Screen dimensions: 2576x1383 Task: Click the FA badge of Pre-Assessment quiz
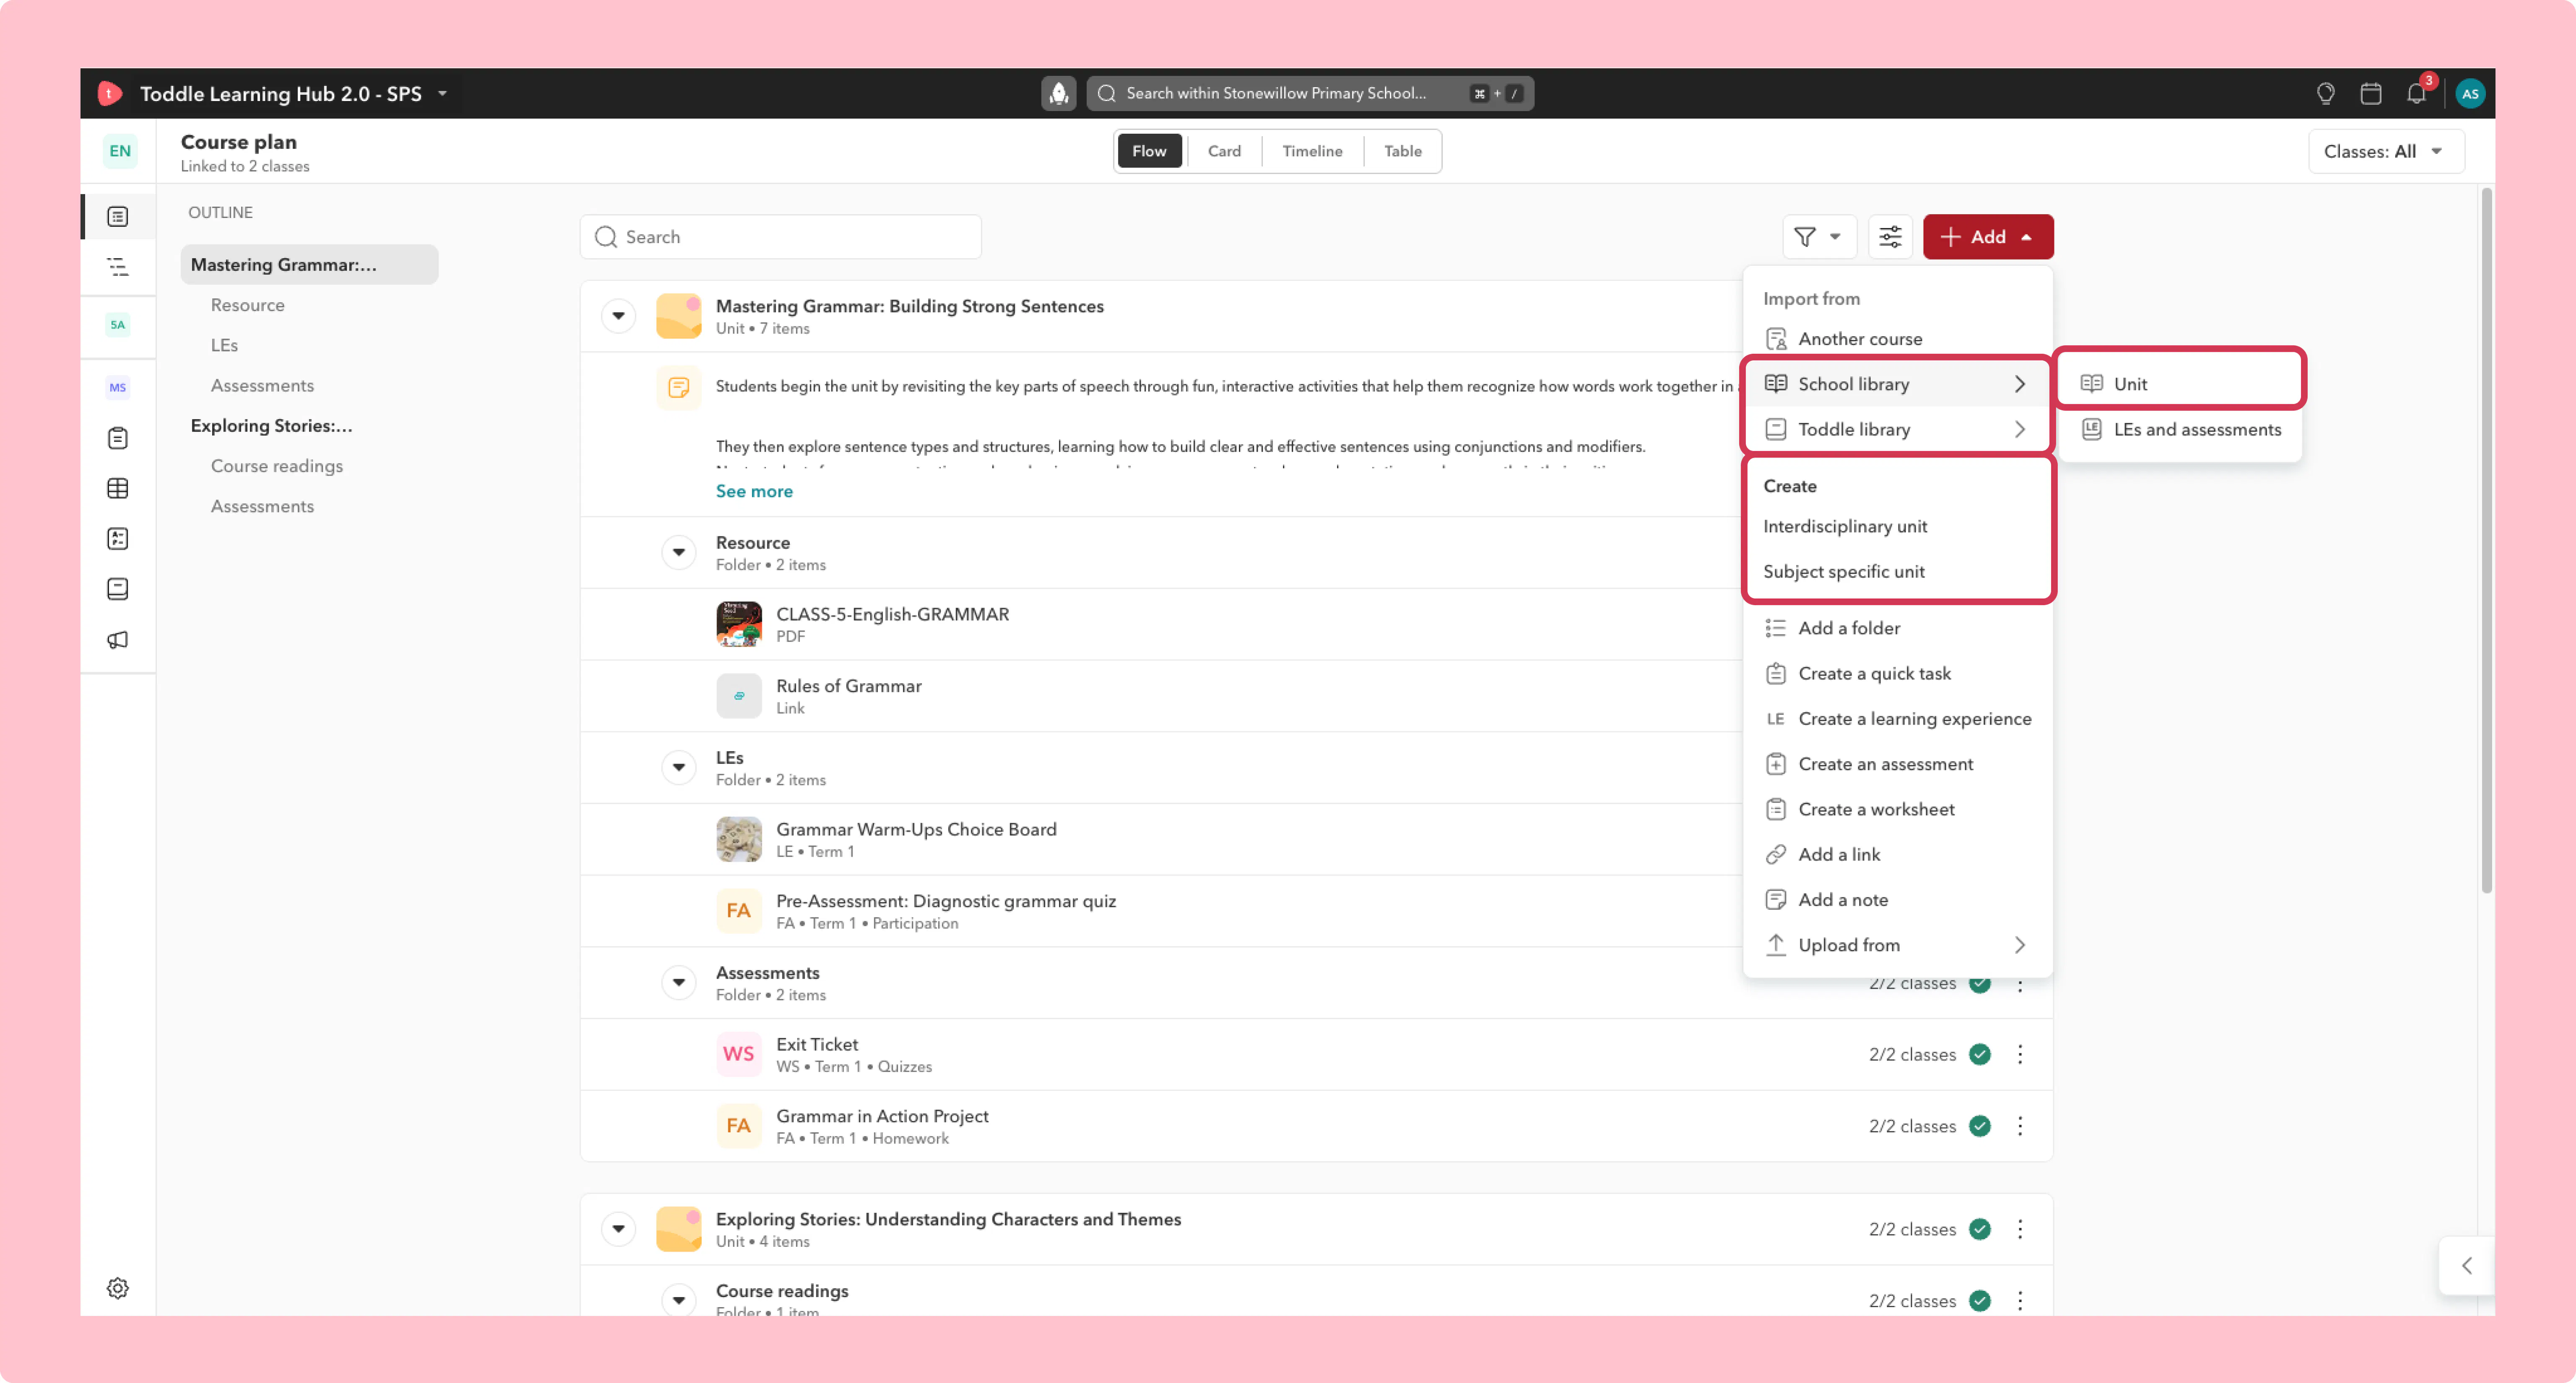pos(739,912)
